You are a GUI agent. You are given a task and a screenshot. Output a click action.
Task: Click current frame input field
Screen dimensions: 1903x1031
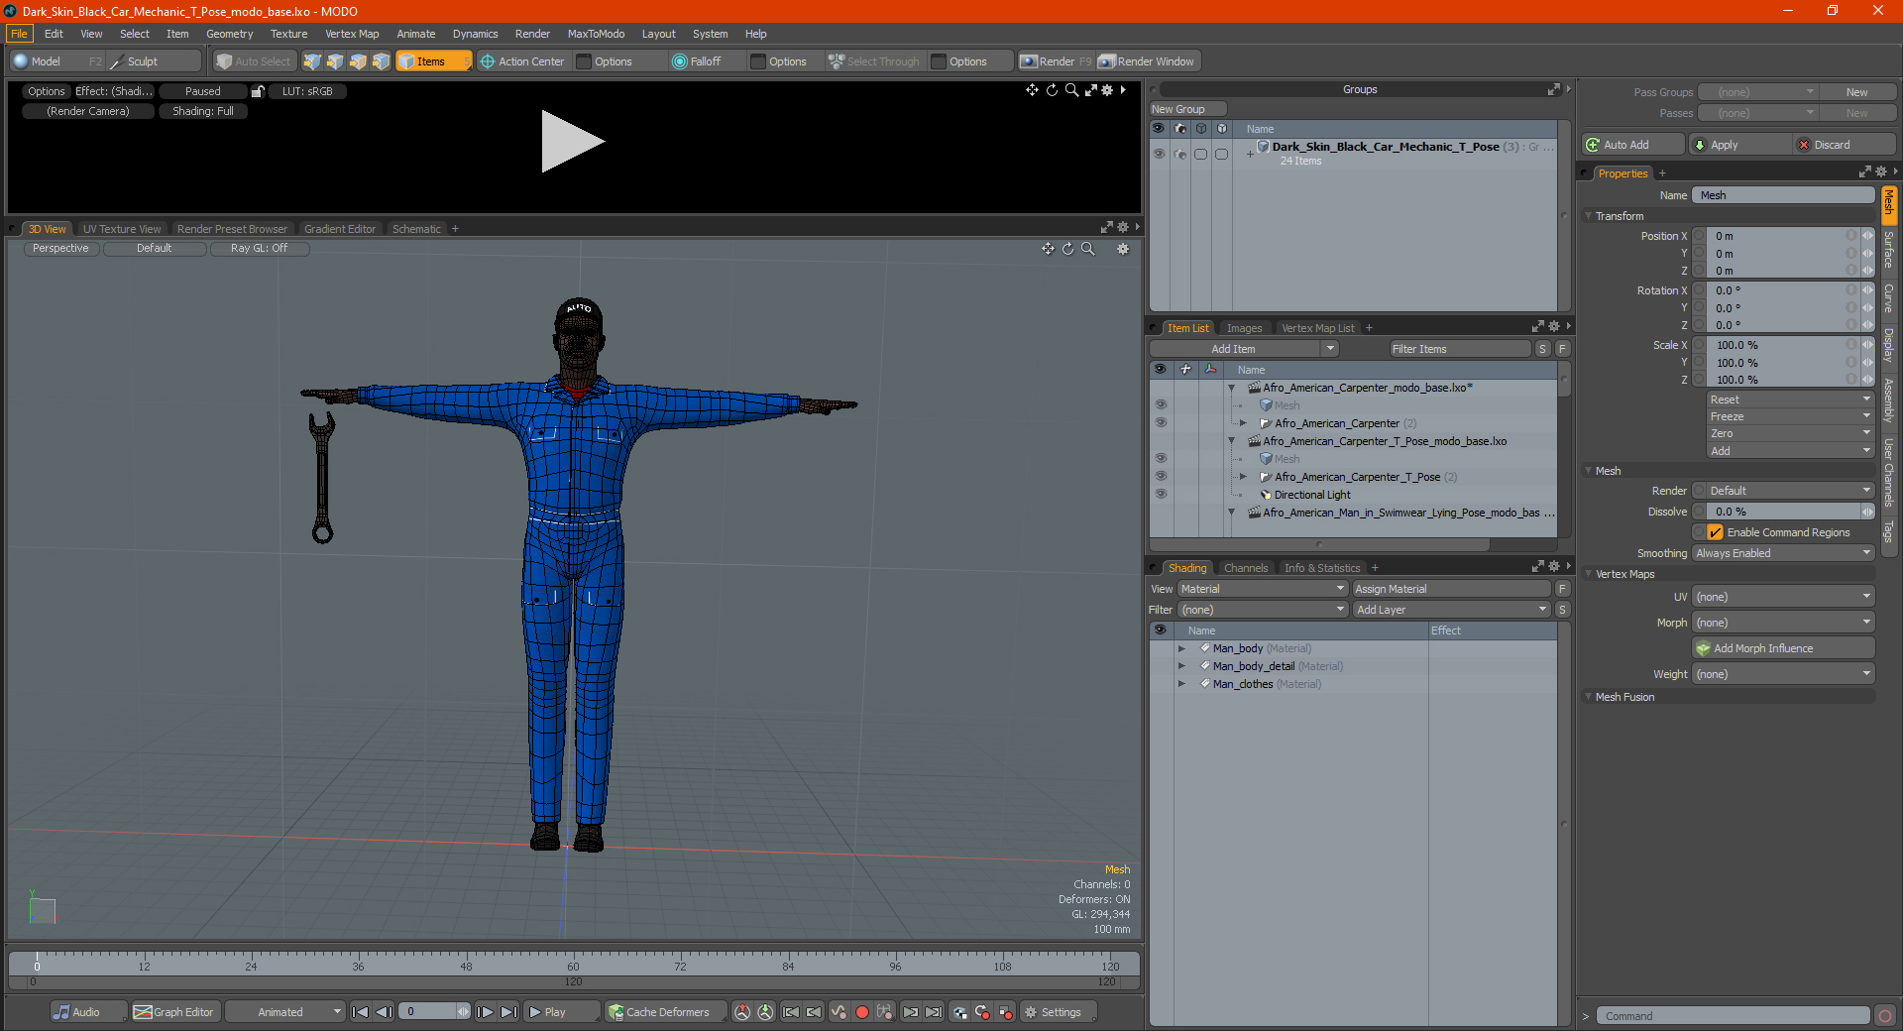(429, 1012)
